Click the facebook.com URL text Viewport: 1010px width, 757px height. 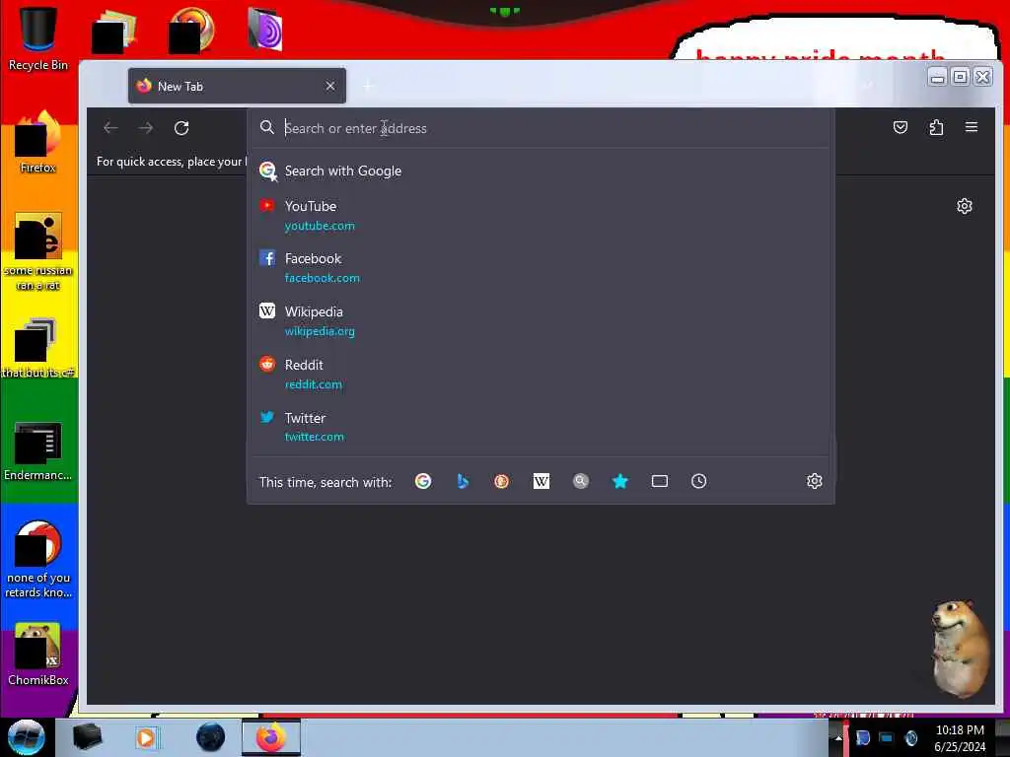click(x=323, y=278)
